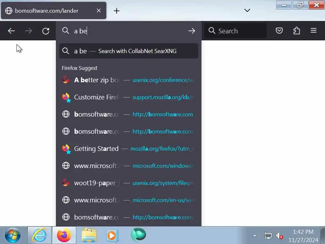Launch Internet Explorer from taskbar
This screenshot has height=244, width=325.
tap(39, 235)
